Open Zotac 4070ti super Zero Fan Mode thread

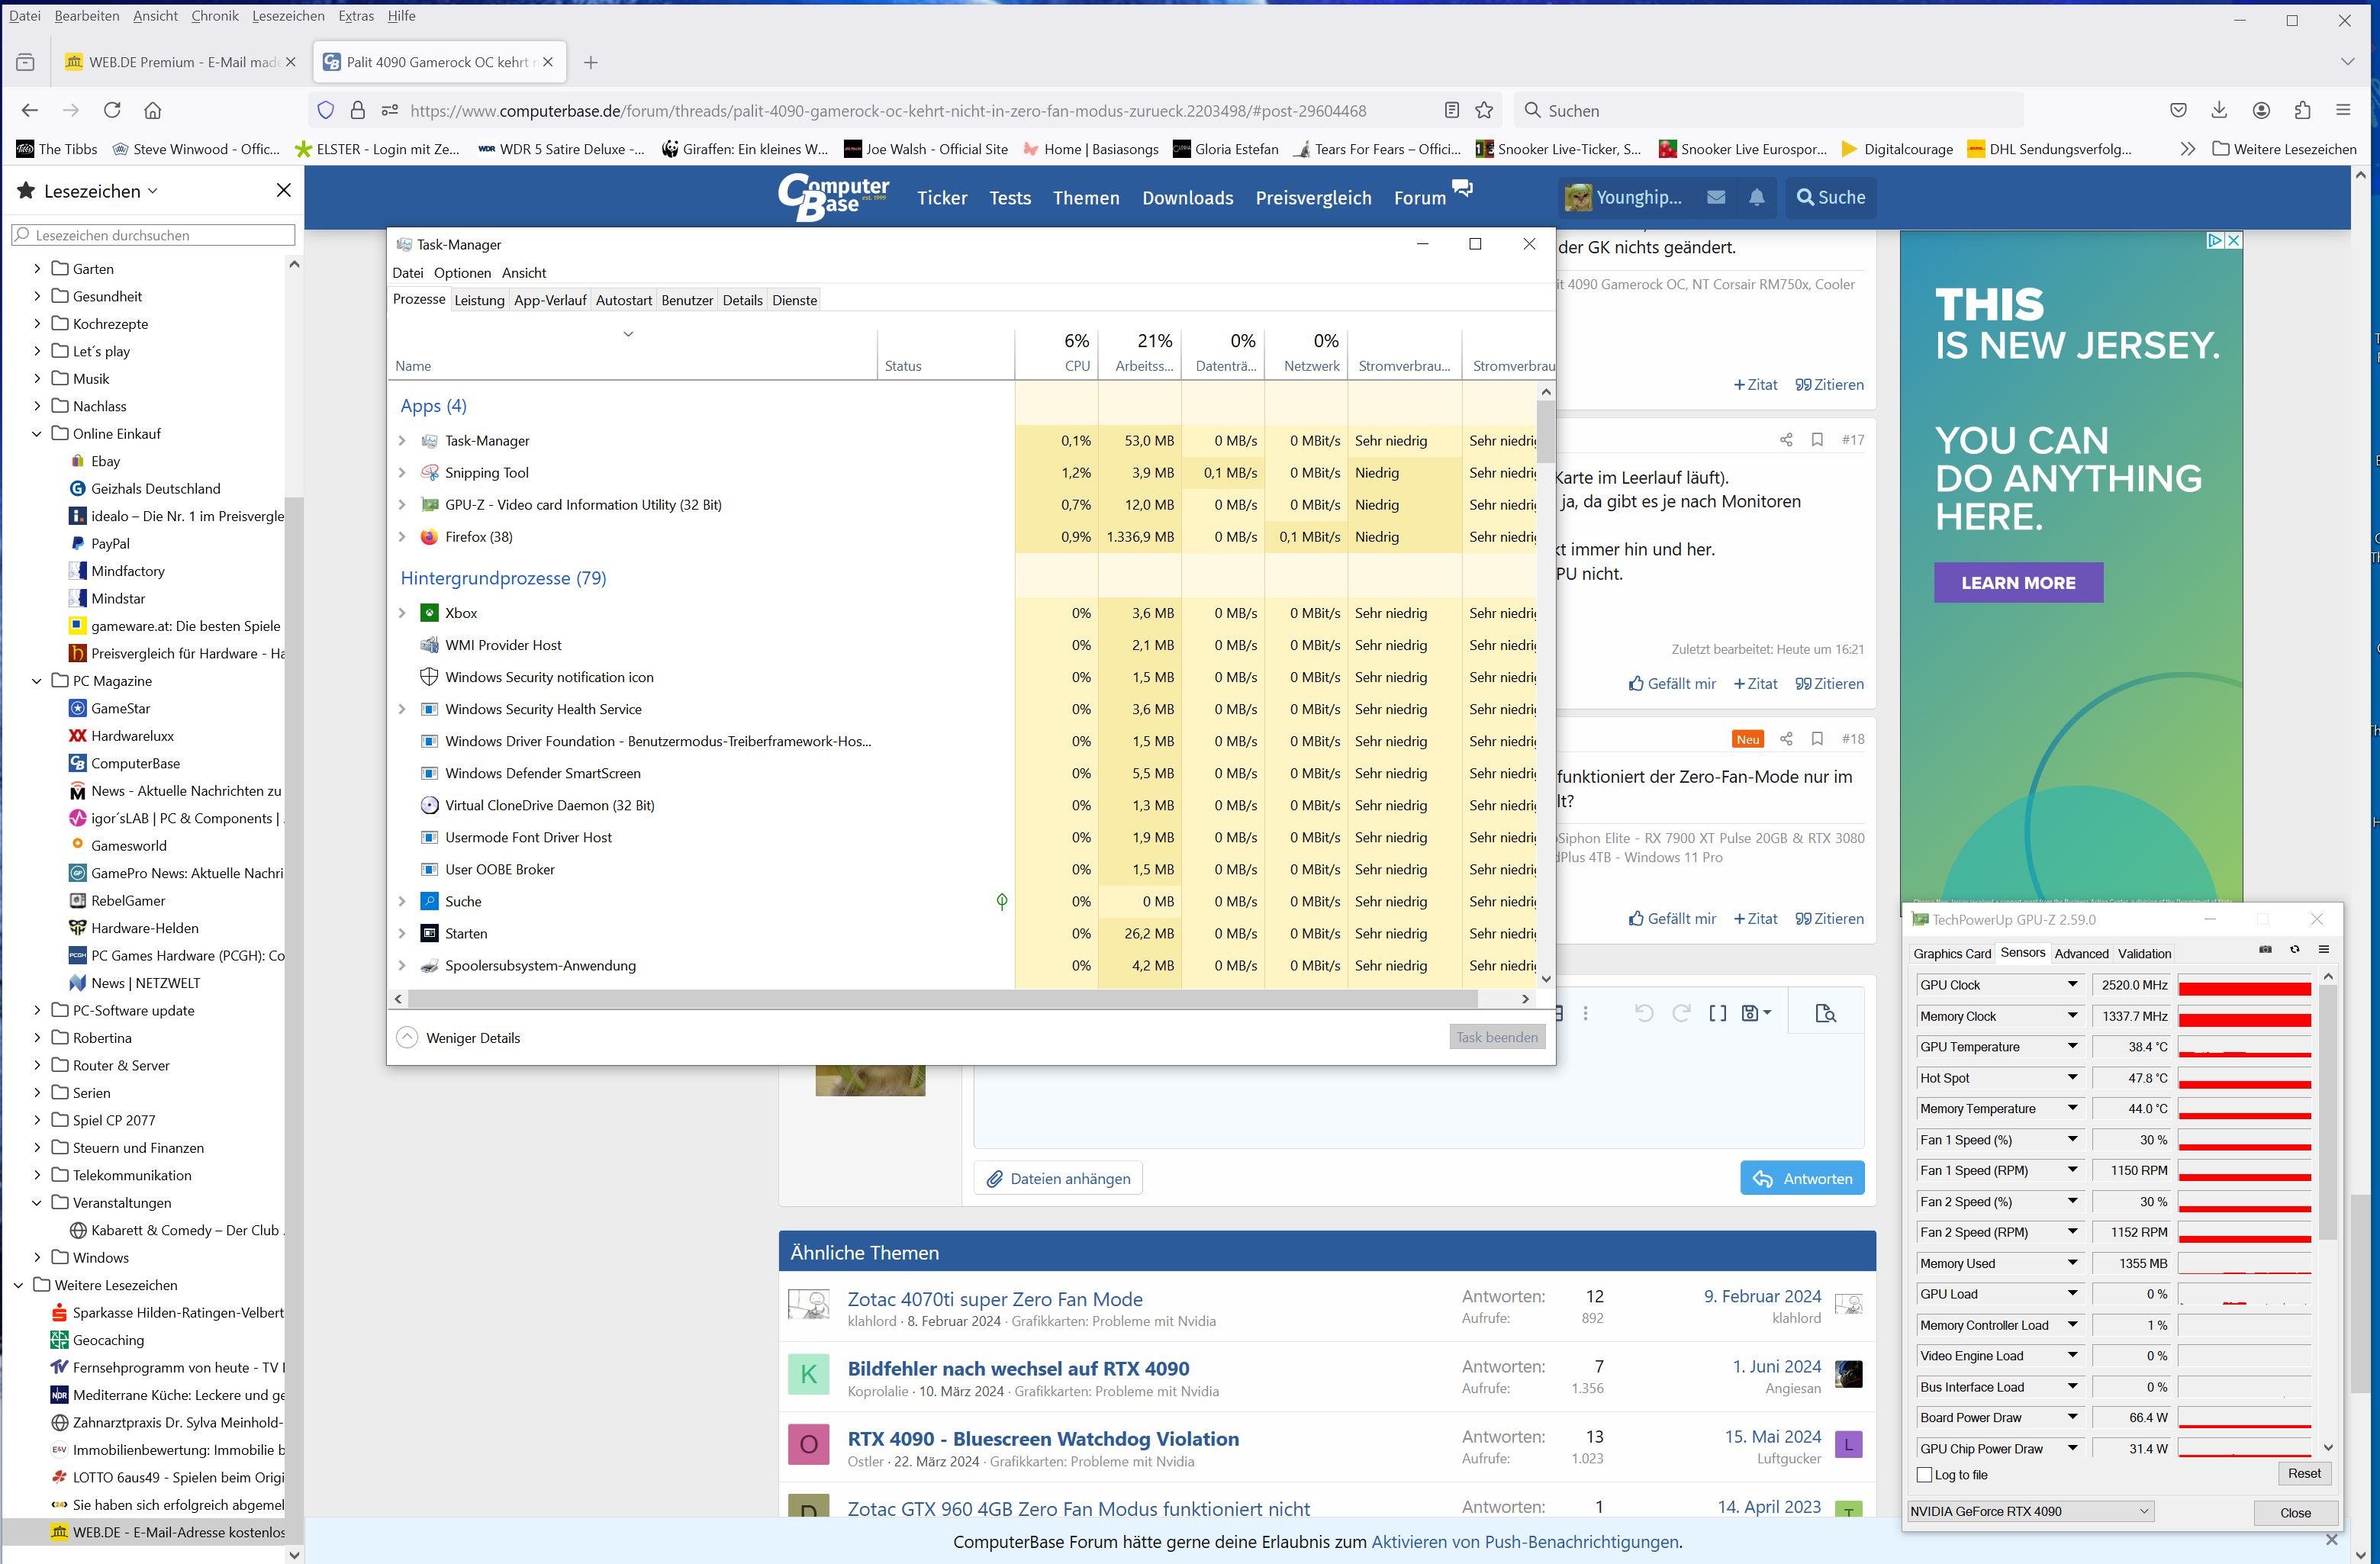[x=994, y=1298]
